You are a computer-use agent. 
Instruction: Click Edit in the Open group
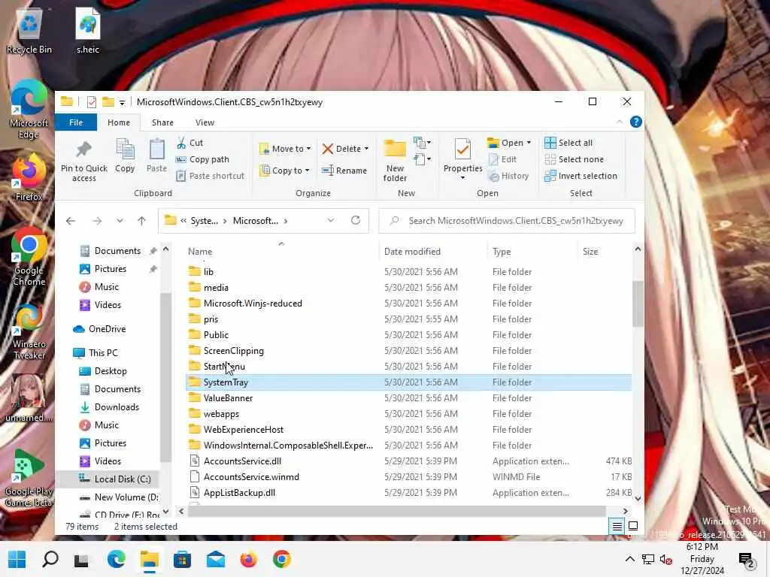click(502, 159)
